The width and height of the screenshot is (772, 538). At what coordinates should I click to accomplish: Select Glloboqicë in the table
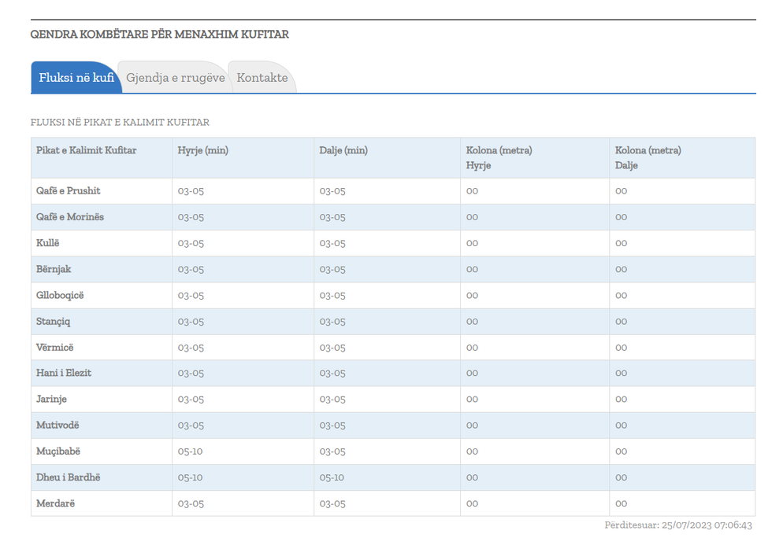(x=60, y=295)
